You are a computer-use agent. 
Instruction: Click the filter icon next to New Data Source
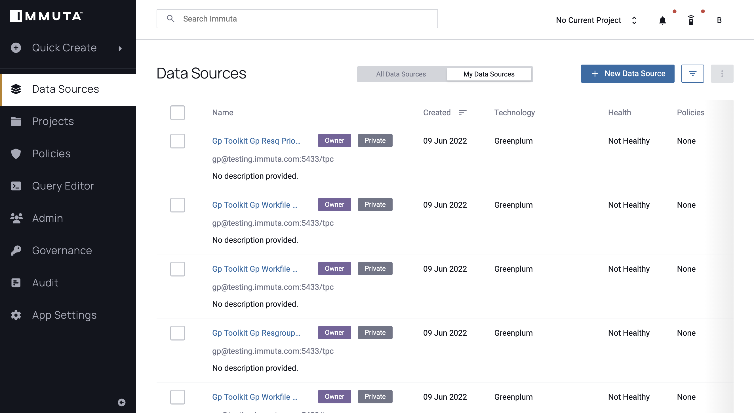tap(693, 73)
